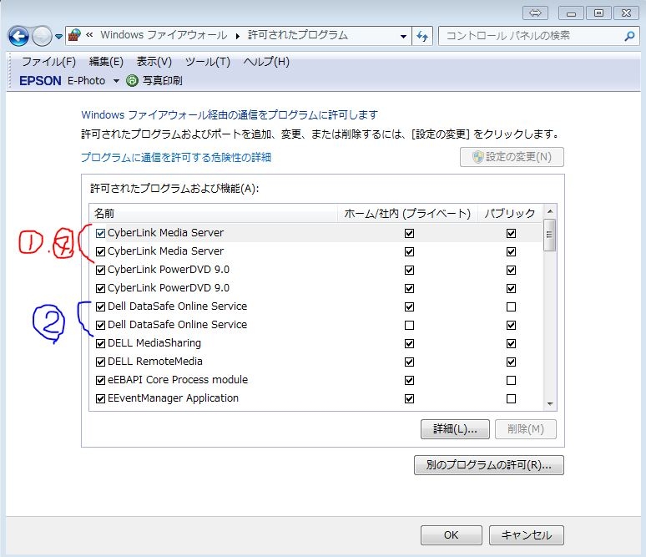Click the list scrollbar down arrow
The width and height of the screenshot is (646, 557).
[549, 404]
